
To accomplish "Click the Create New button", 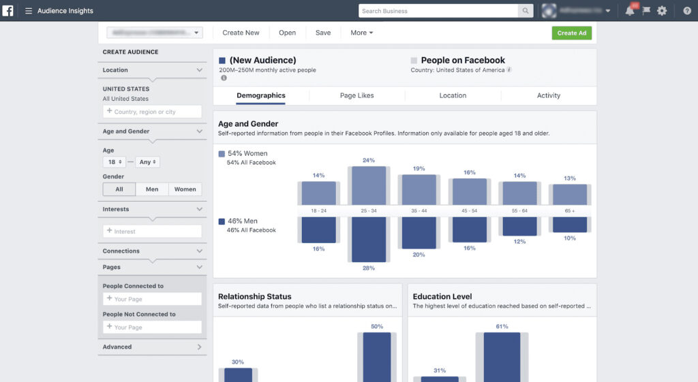I will point(241,33).
